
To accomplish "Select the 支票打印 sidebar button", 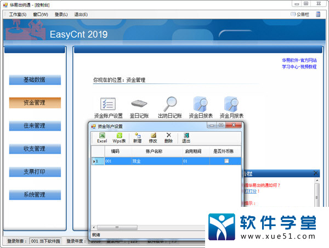I will [x=35, y=172].
